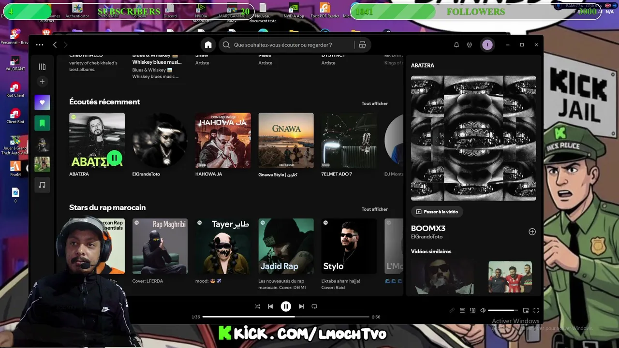Open the green bookmark Your Episodes item
Screen dimensions: 619x348
(x=42, y=123)
